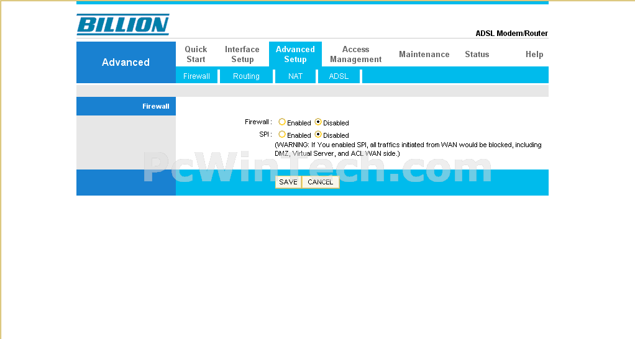The width and height of the screenshot is (635, 339).
Task: Click the SAVE button
Action: (288, 182)
